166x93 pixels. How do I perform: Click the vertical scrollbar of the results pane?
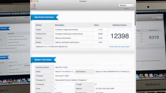tap(135, 18)
